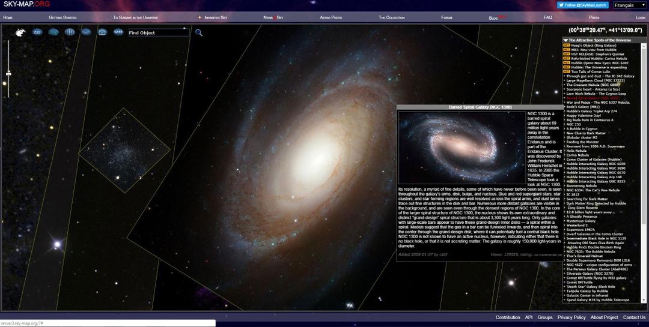Click the Privacy Policy footer link
This screenshot has height=327, width=649.
point(571,317)
